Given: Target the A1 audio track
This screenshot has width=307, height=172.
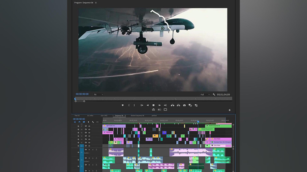Looking at the screenshot, I should click(82, 152).
